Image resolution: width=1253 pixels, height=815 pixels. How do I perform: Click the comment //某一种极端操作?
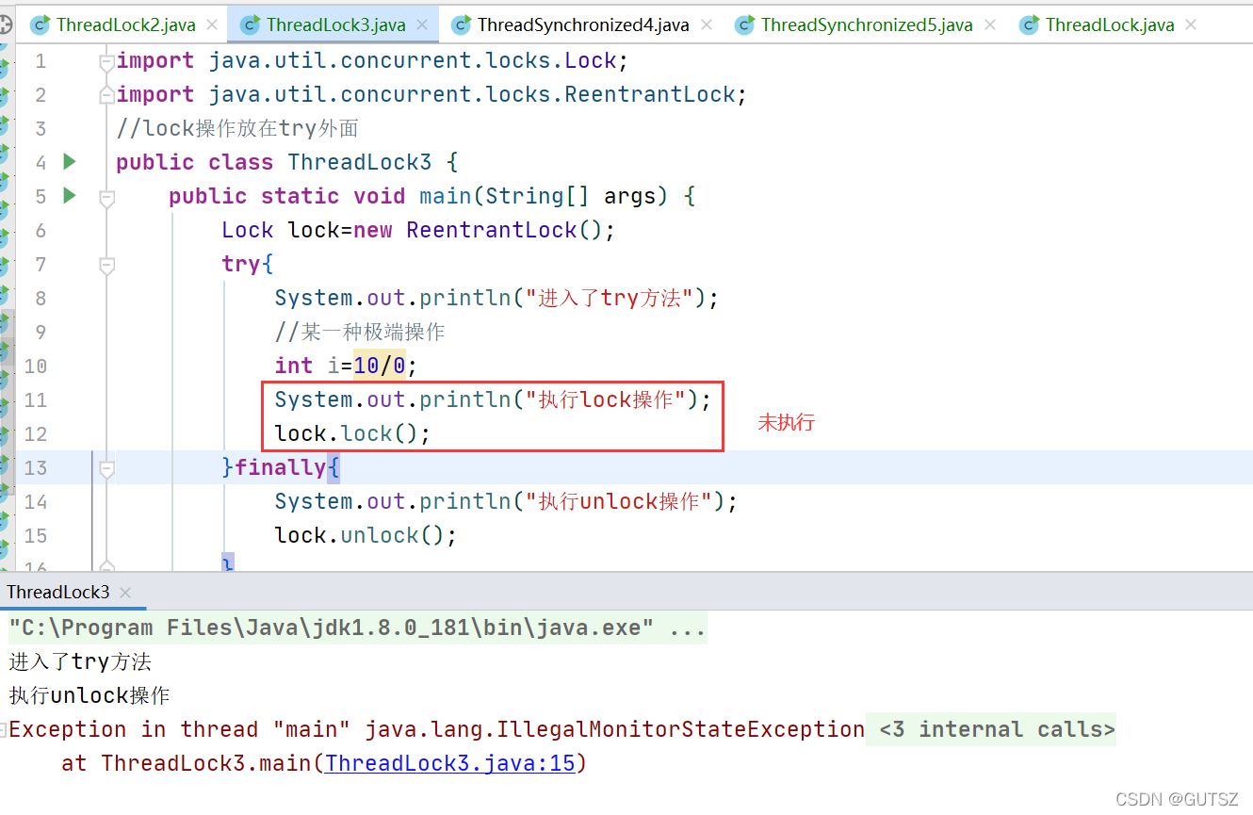[x=360, y=332]
